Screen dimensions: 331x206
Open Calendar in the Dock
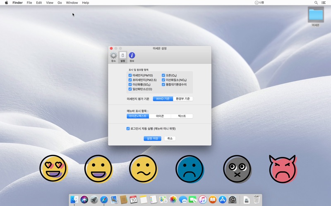pyautogui.click(x=133, y=199)
